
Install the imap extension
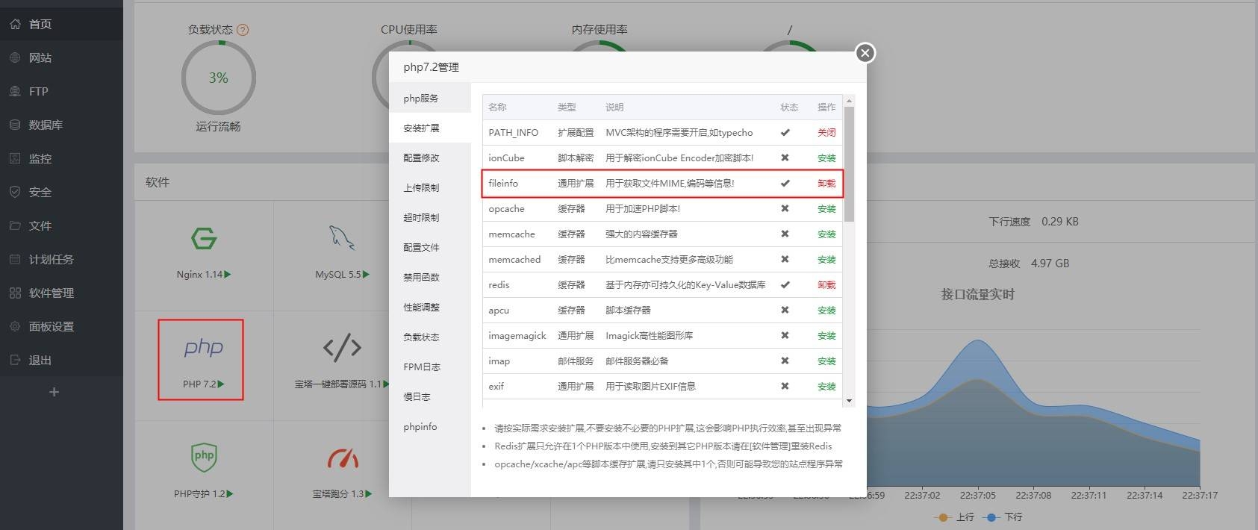coord(826,361)
